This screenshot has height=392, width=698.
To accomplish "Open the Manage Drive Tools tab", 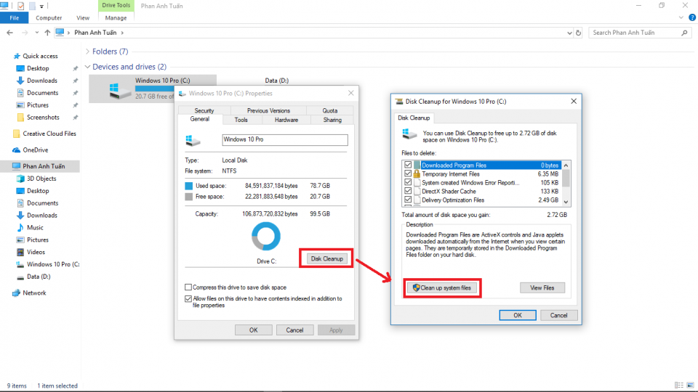I will (x=116, y=17).
